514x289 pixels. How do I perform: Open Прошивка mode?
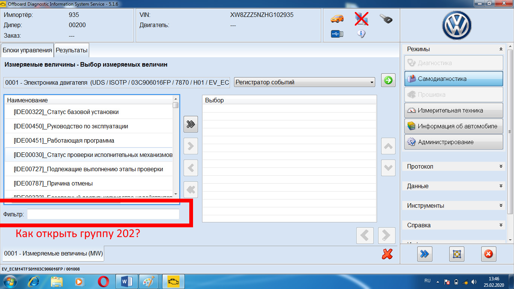(x=454, y=95)
